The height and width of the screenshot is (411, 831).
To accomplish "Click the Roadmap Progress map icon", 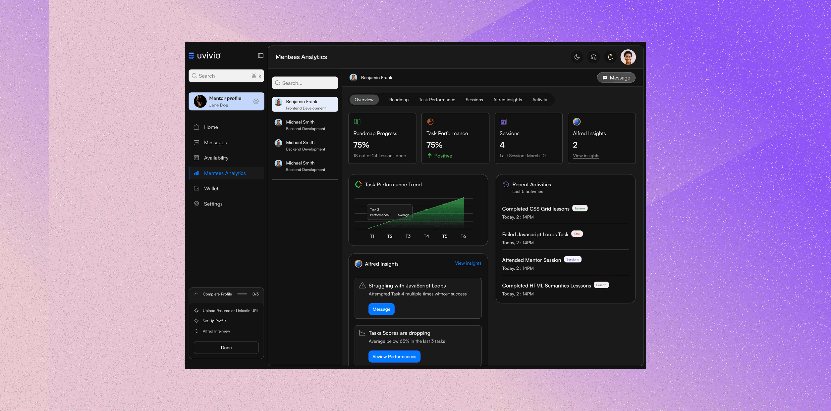I will pos(357,122).
